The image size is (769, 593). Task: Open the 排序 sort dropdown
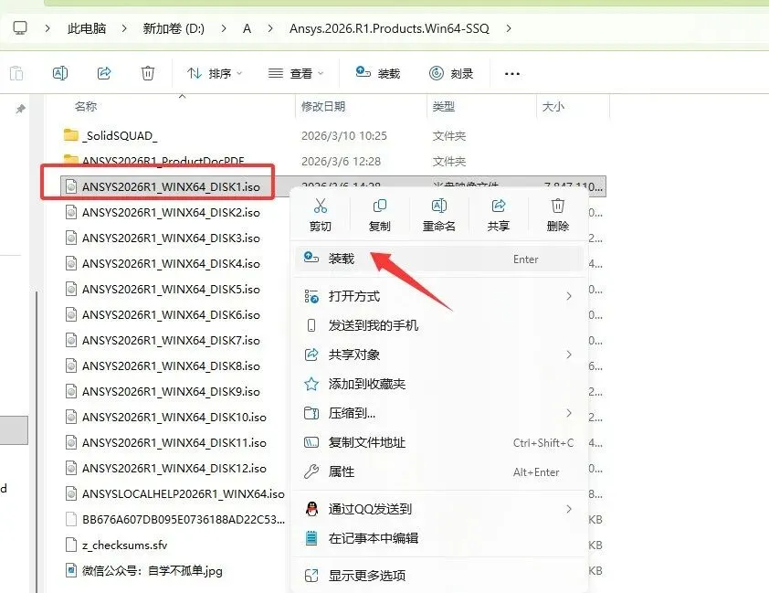point(215,73)
